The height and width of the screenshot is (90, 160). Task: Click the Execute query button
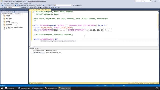[23, 7]
